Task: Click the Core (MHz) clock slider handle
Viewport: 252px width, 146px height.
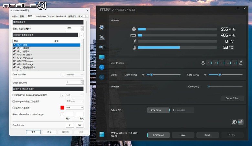Action: pos(220,75)
